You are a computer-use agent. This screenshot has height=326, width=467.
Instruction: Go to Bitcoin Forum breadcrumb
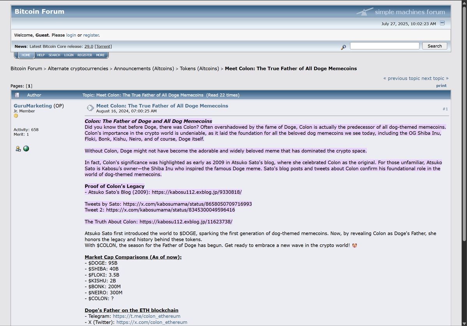coord(26,68)
